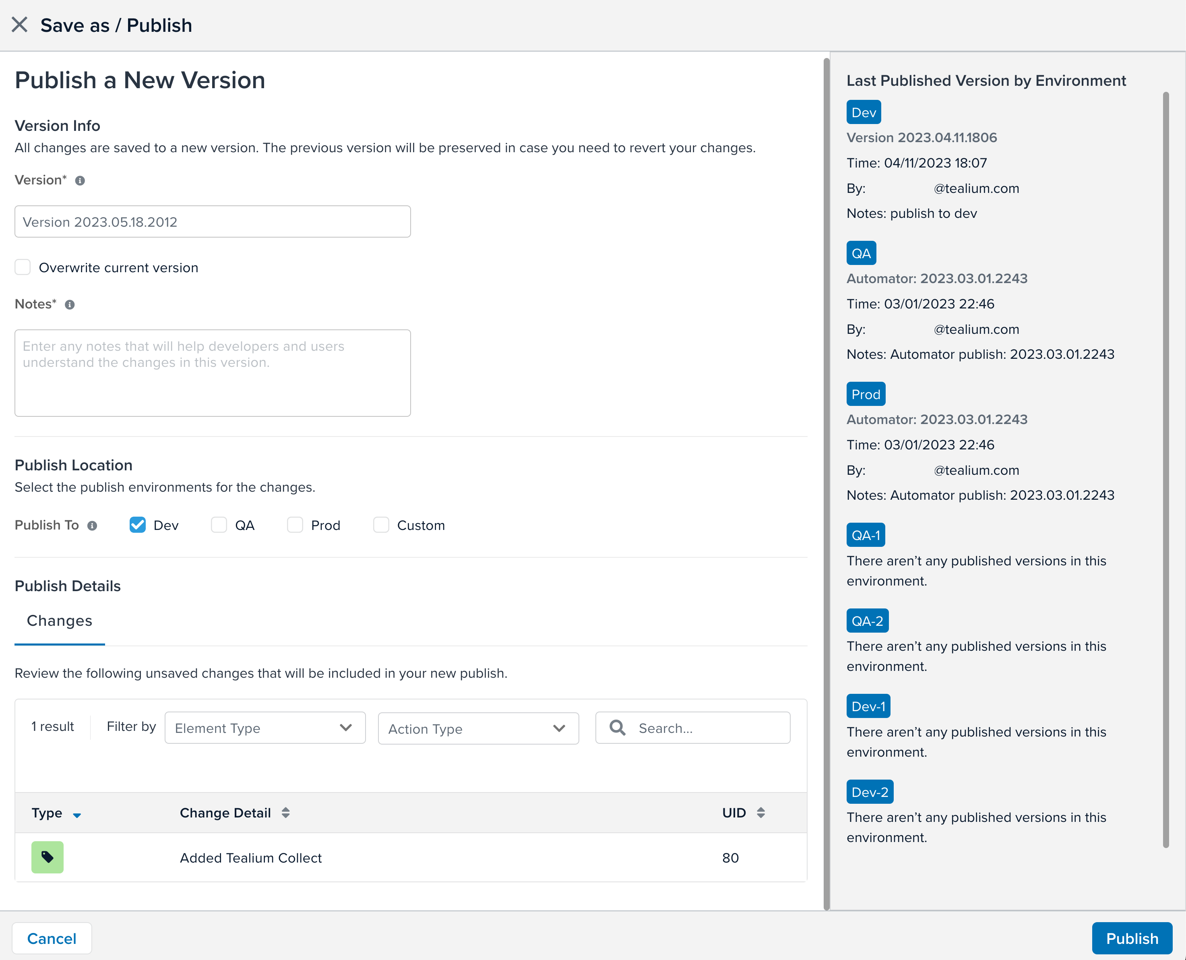Check the QA publish environment
Viewport: 1186px width, 960px height.
pyautogui.click(x=219, y=525)
